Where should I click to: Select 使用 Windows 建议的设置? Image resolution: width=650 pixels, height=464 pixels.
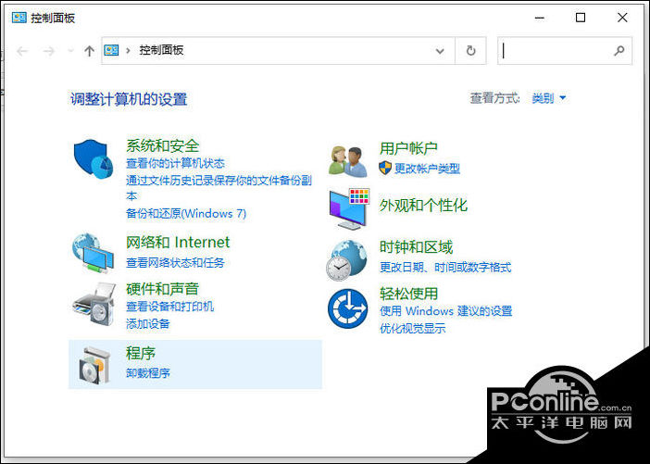pyautogui.click(x=446, y=311)
